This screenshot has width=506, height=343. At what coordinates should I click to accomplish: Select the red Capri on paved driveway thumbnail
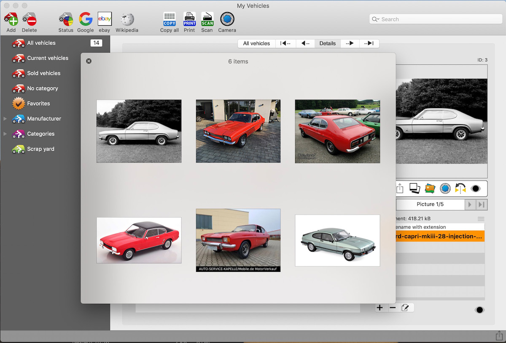coord(238,131)
